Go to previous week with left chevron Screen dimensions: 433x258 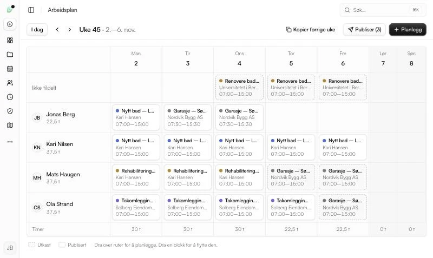point(57,30)
